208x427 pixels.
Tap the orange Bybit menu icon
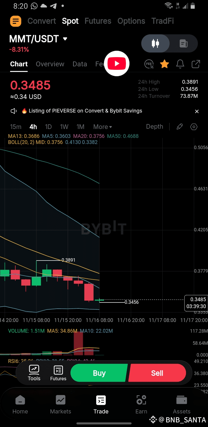[16, 21]
